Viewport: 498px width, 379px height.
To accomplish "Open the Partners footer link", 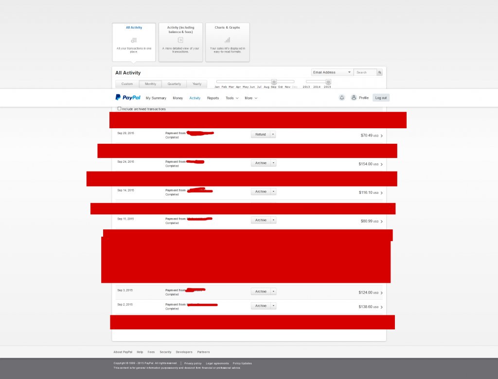I will point(203,352).
